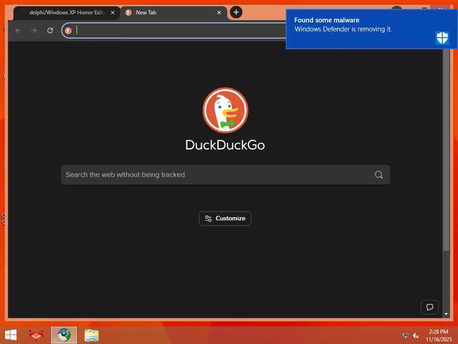
Task: Open the Windows Start button
Action: [11, 335]
